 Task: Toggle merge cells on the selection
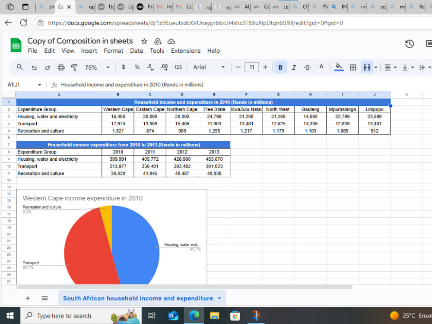[366, 67]
